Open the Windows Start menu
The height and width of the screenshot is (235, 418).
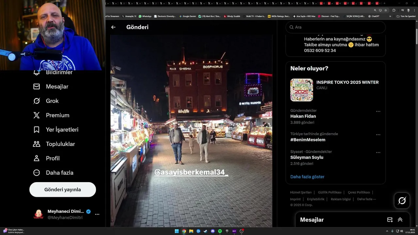click(x=177, y=231)
